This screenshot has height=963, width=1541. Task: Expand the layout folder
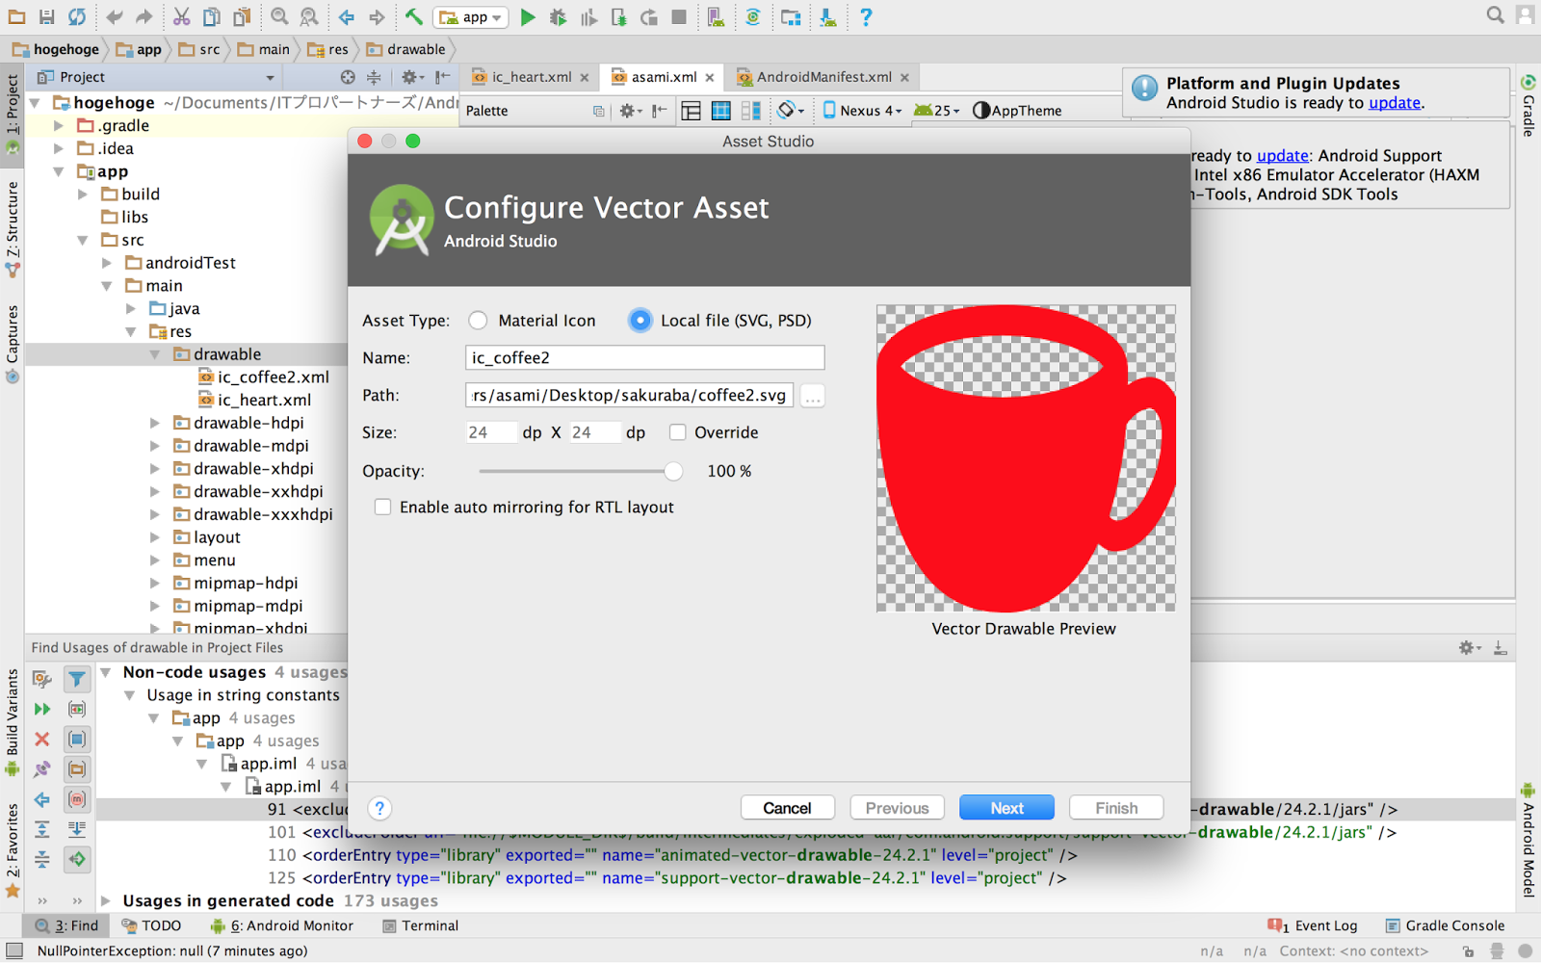154,537
